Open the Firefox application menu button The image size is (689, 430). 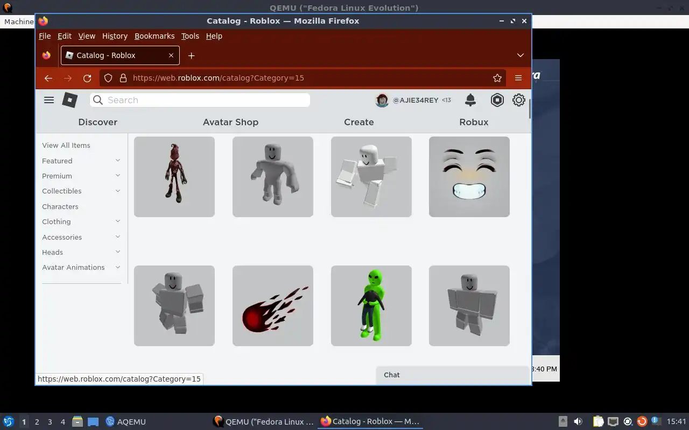pyautogui.click(x=518, y=78)
